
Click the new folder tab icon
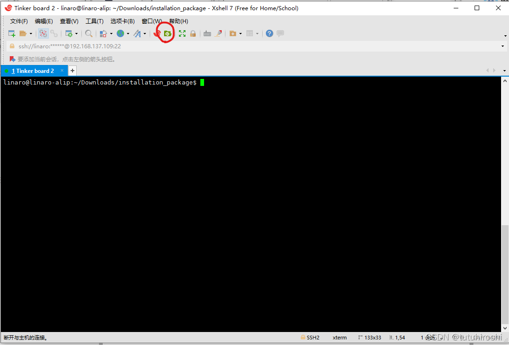pyautogui.click(x=233, y=33)
